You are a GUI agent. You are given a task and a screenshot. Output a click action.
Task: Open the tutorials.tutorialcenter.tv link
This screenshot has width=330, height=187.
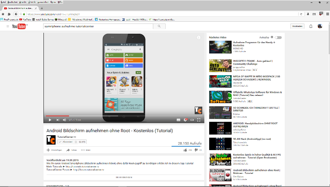pyautogui.click(x=82, y=167)
